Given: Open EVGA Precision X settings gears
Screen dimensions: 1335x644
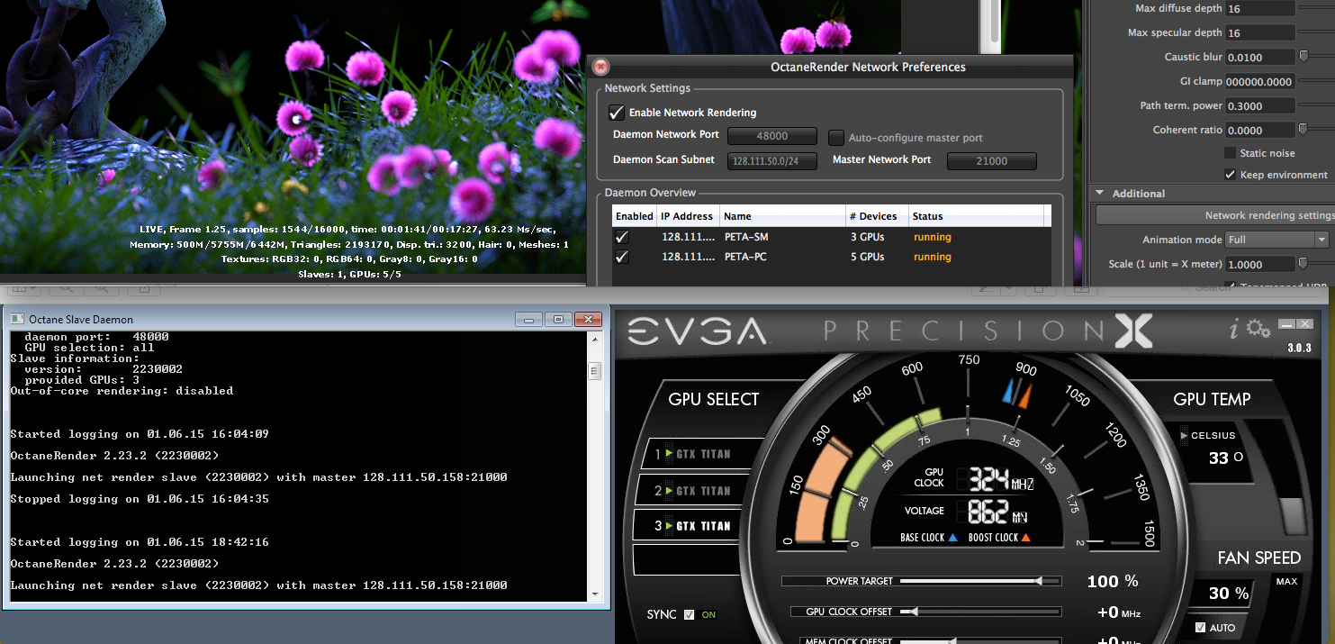Looking at the screenshot, I should click(x=1258, y=331).
